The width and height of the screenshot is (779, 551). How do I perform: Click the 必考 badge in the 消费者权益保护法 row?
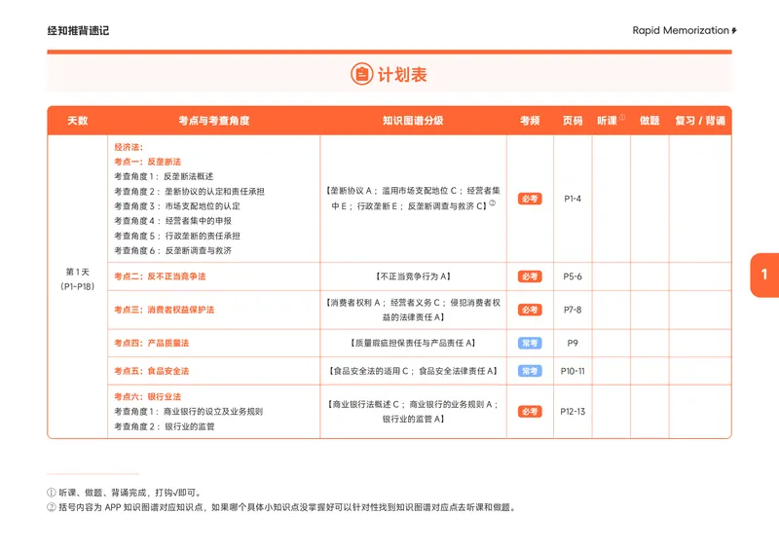tap(530, 310)
